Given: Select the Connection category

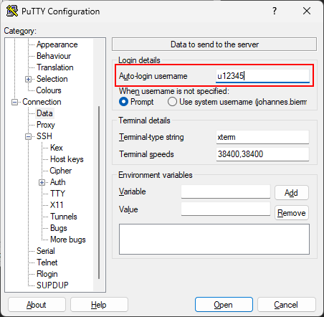Looking at the screenshot, I should point(42,102).
